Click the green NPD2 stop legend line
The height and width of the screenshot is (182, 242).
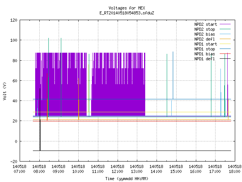225,29
